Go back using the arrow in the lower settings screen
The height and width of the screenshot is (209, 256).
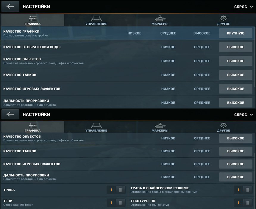coord(10,114)
